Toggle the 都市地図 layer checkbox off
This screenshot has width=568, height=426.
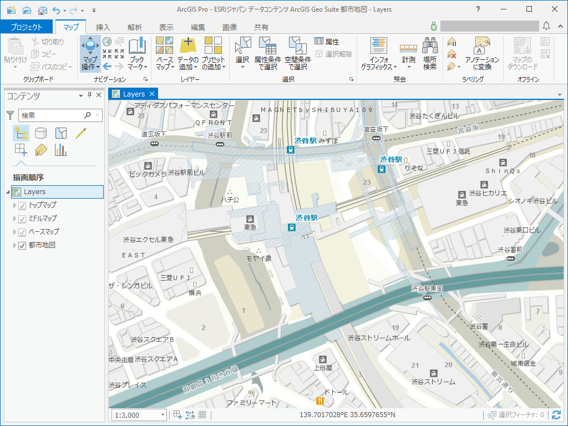click(22, 246)
